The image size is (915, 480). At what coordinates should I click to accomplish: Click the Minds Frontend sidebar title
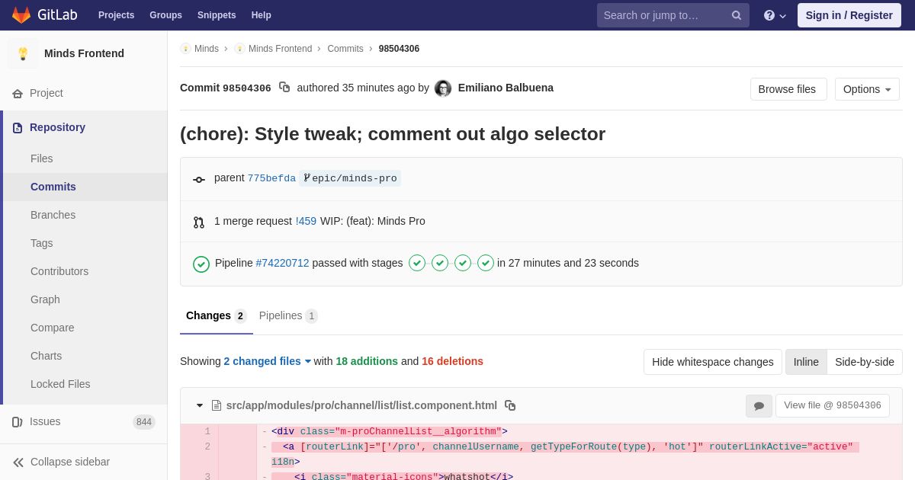(84, 53)
